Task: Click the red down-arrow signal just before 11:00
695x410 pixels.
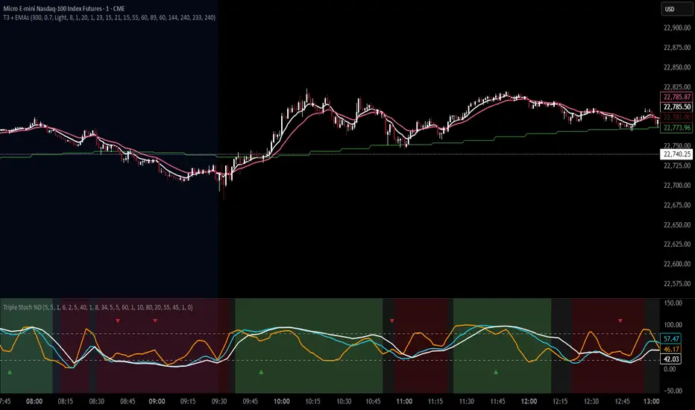Action: click(x=392, y=321)
